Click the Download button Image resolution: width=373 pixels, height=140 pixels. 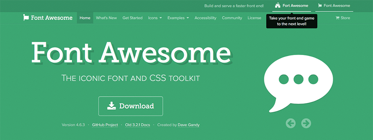pos(131,106)
